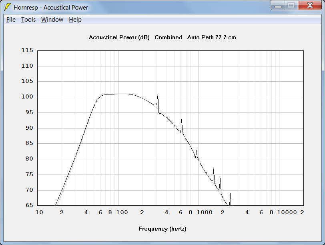Click the 1000 hertz axis label
Screen dimensions: 325x245
(205, 212)
